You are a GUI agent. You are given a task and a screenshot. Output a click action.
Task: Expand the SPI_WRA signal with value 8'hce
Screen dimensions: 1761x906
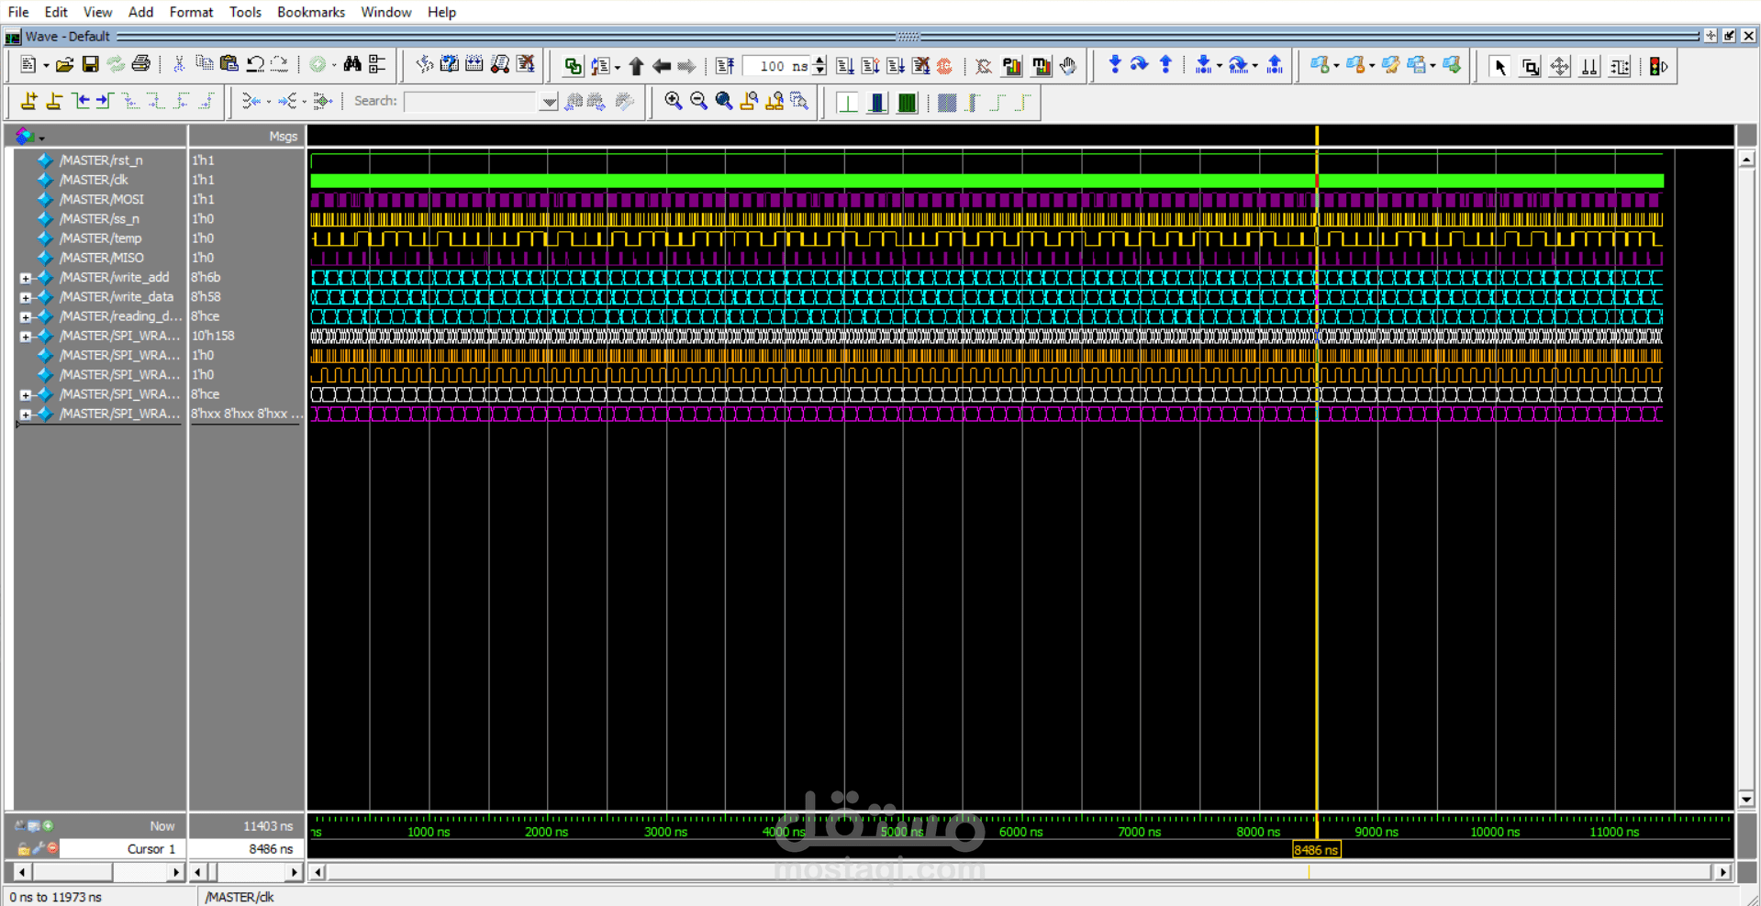26,395
